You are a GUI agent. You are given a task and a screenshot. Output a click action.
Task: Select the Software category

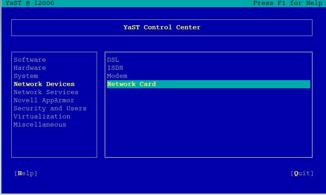click(x=30, y=60)
